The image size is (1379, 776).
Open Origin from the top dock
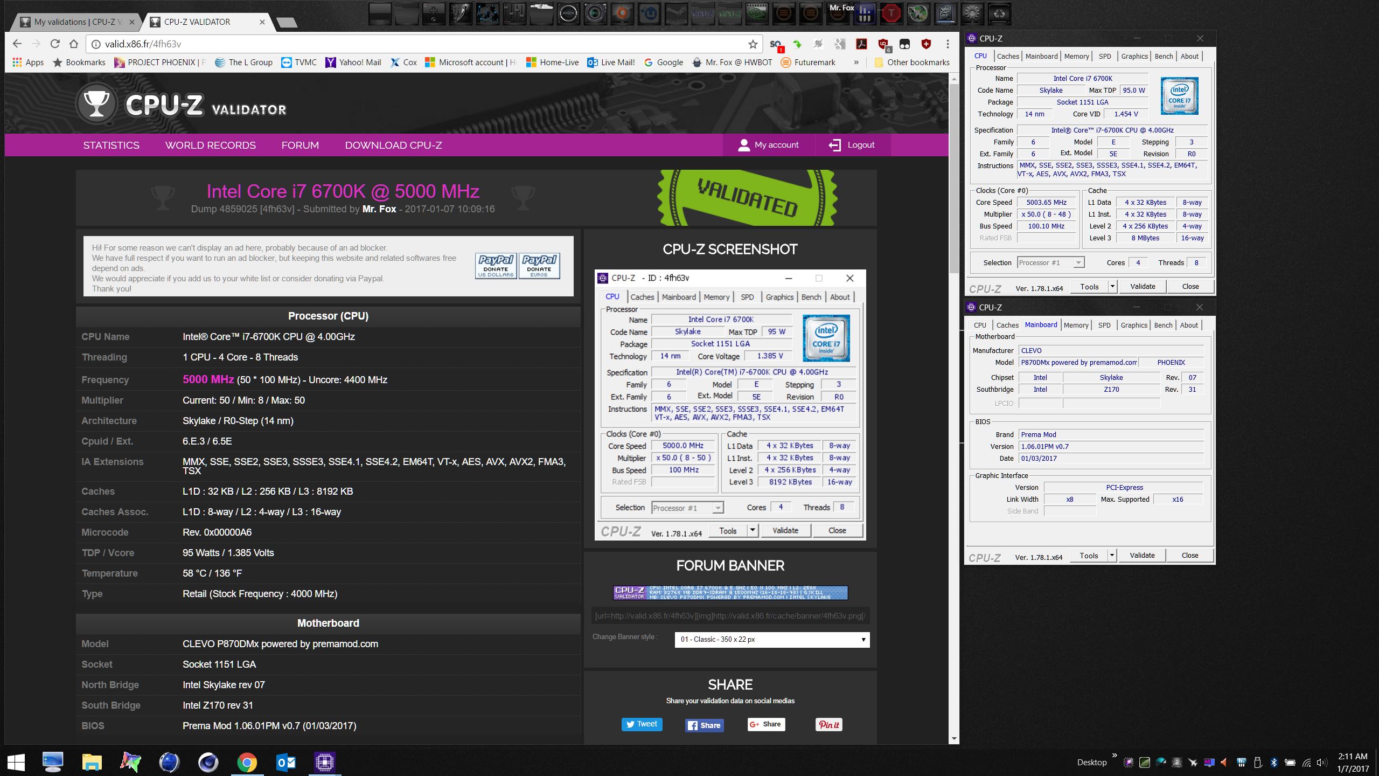(x=622, y=13)
